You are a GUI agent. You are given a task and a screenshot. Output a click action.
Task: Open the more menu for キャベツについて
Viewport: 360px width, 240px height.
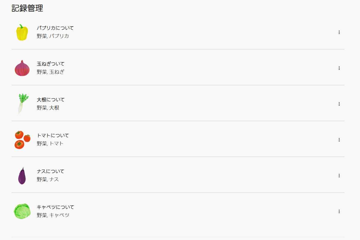pos(339,212)
